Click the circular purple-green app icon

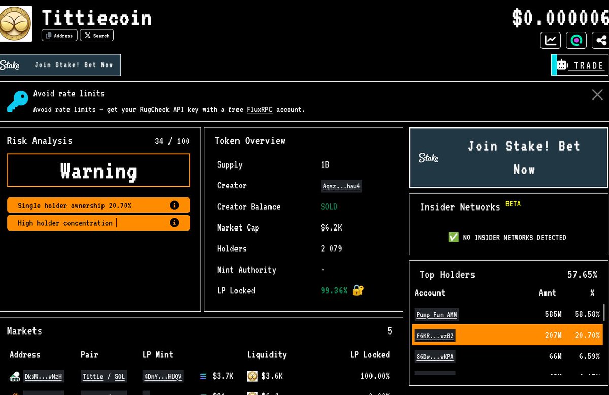576,40
